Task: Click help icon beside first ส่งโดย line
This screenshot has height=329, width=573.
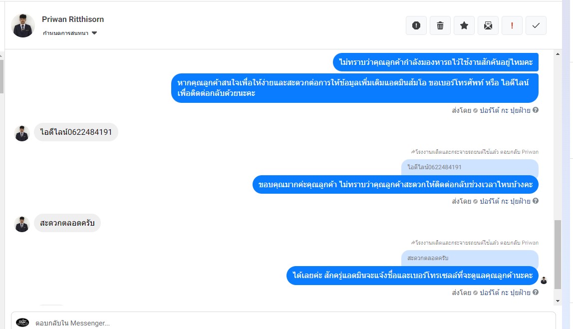Action: (536, 110)
